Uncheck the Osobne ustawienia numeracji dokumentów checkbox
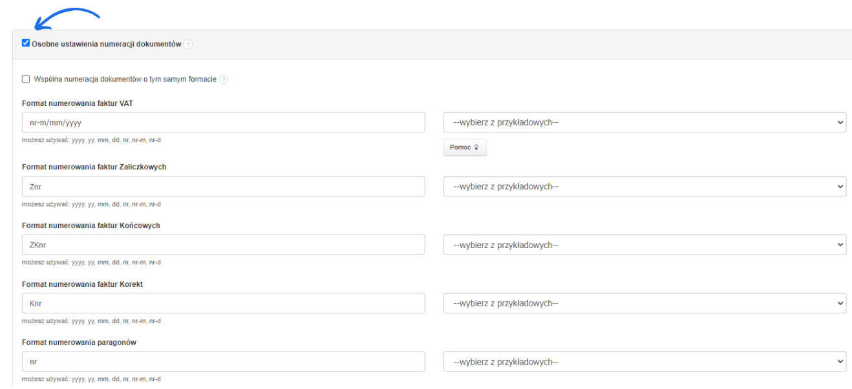 [26, 43]
